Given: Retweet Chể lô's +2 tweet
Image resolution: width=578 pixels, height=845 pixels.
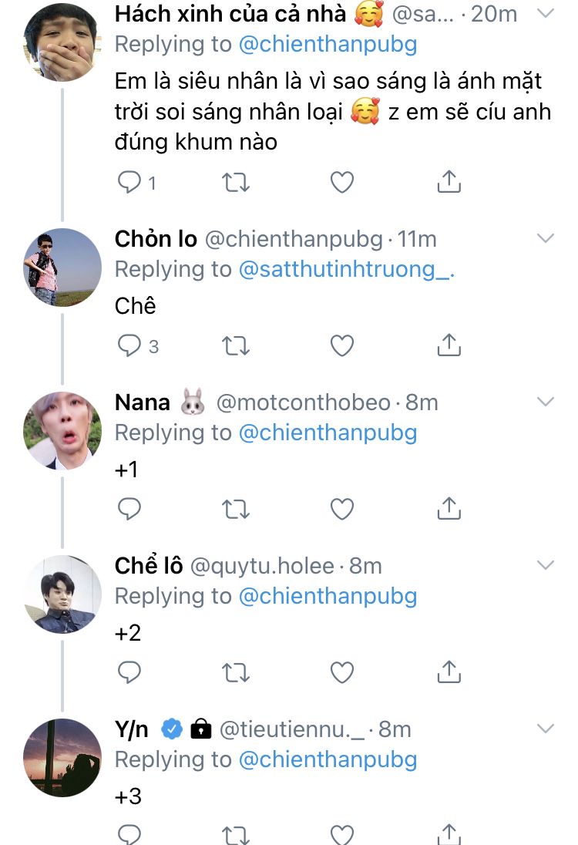Looking at the screenshot, I should pos(235,672).
